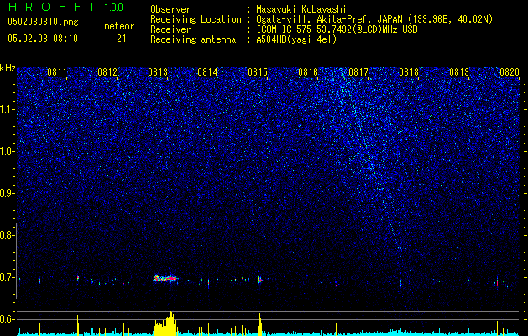The height and width of the screenshot is (336, 528).
Task: Click the large yellow intensity peak after 0813
Action: pos(165,323)
